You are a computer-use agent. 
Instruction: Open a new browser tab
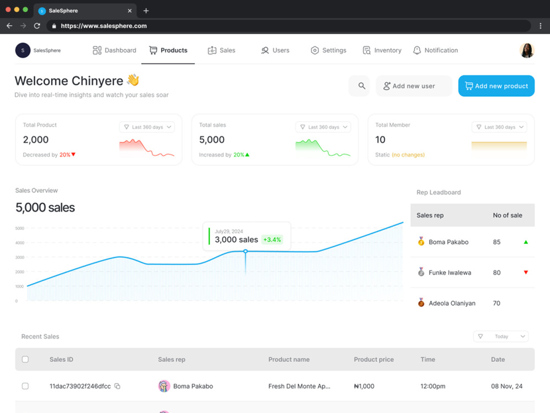[146, 10]
